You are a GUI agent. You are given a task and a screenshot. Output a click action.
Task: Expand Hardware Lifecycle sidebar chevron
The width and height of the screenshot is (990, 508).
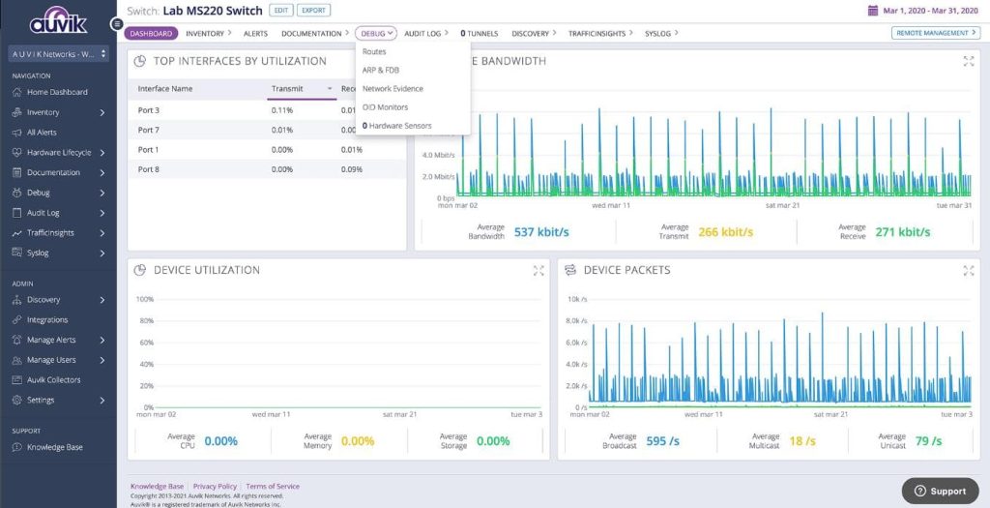tap(102, 152)
